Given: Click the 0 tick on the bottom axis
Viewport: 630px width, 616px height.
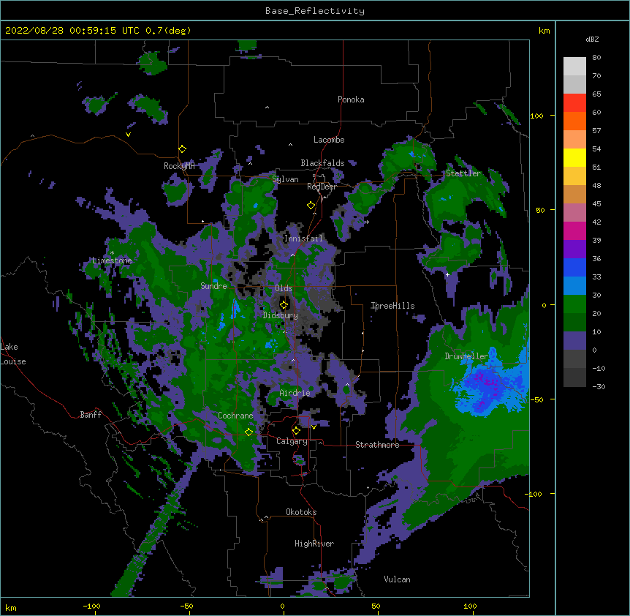Looking at the screenshot, I should (x=282, y=606).
